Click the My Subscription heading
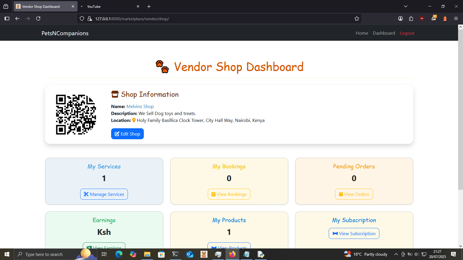The image size is (463, 260). (x=354, y=220)
